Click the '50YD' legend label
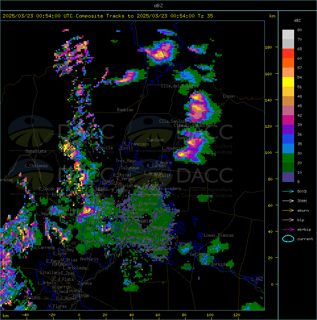This screenshot has height=320, width=317. click(x=302, y=192)
